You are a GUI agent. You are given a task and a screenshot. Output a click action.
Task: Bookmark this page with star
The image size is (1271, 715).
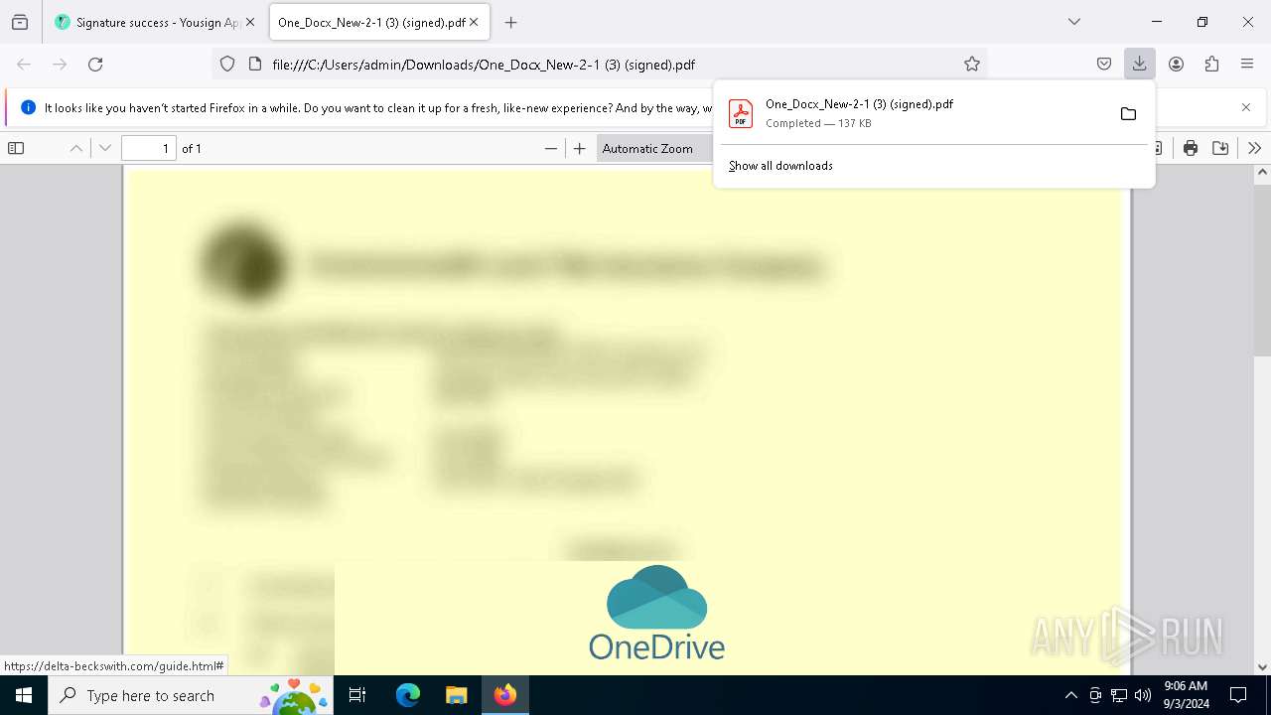972,64
